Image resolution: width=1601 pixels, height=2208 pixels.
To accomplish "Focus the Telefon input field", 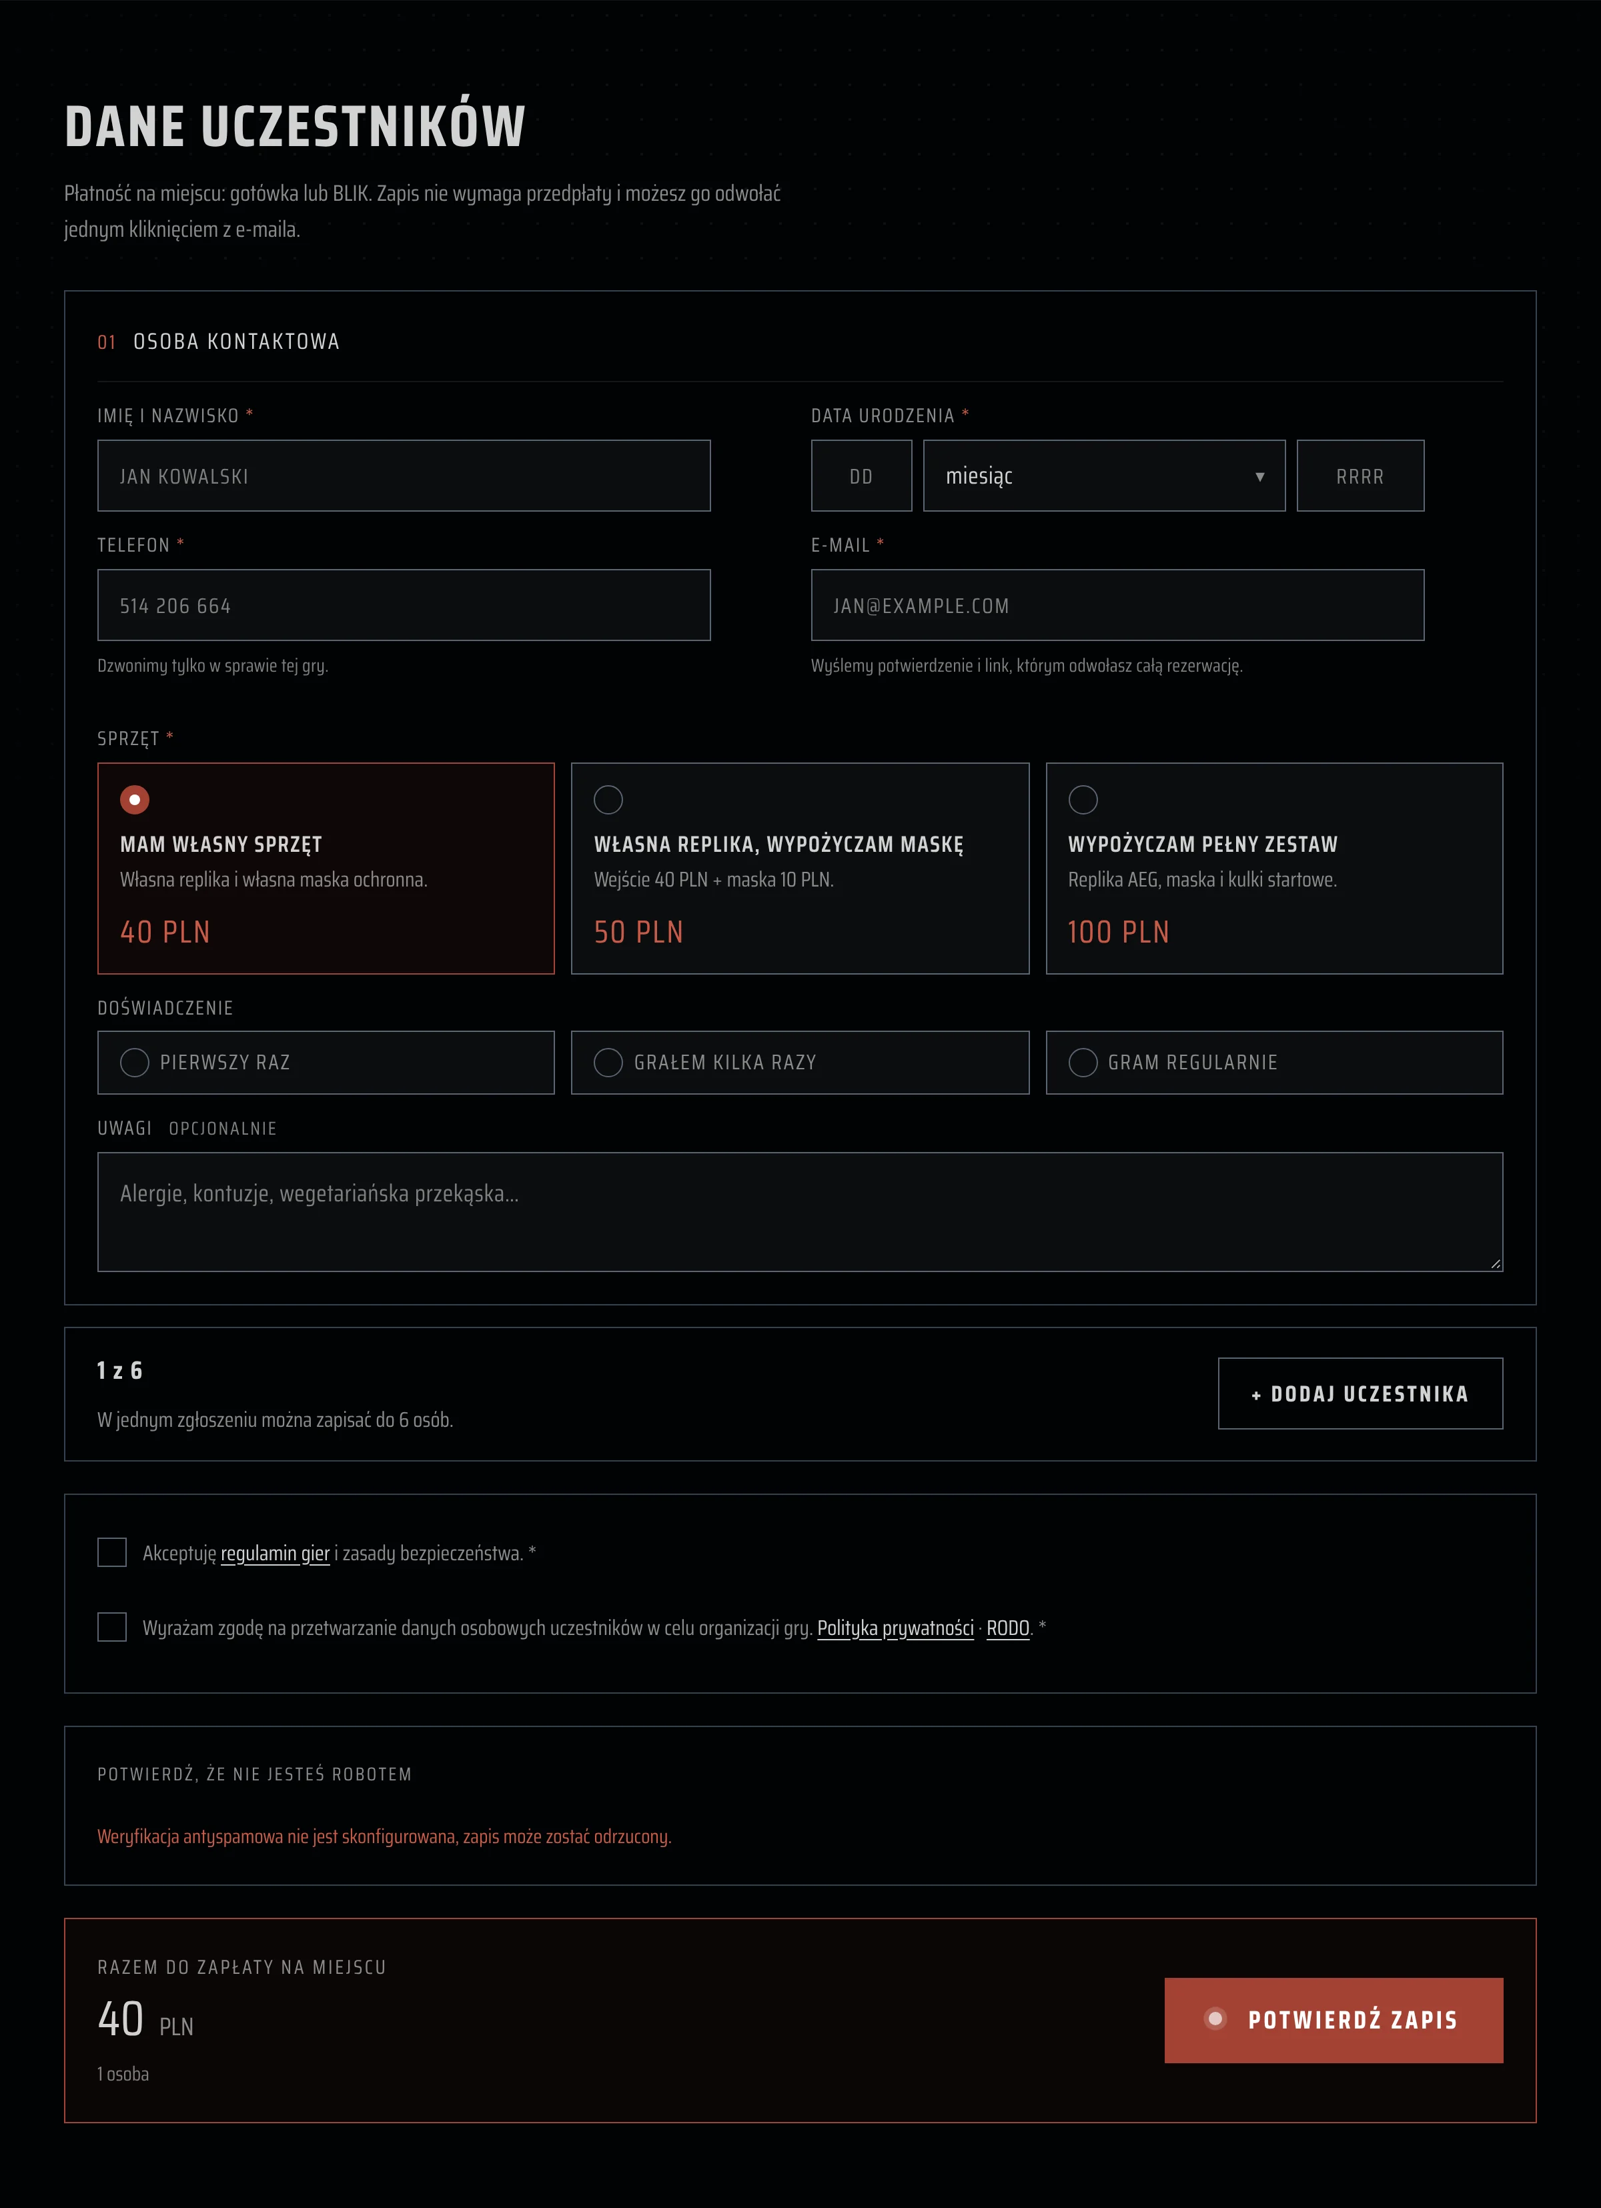I will 404,604.
